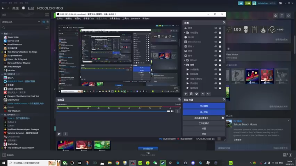Screen dimensions: 296x166
Task: Open Google Chrome from the taskbar
Action: [117, 163]
